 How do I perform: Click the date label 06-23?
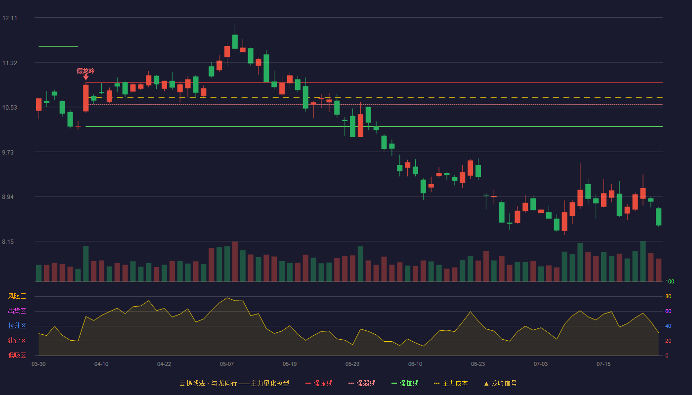(478, 364)
